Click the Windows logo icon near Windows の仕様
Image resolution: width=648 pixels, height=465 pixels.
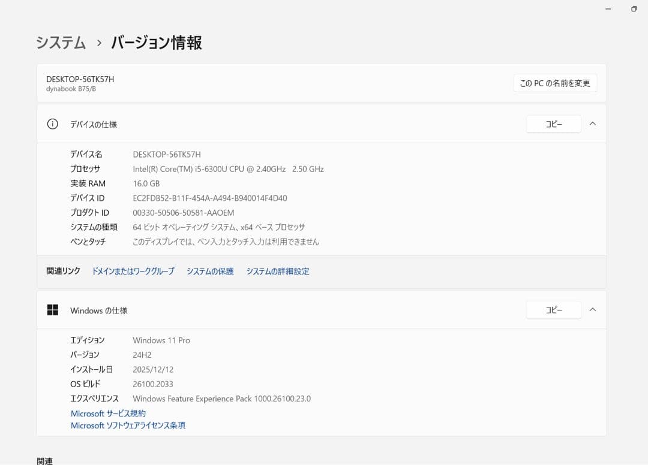[53, 310]
